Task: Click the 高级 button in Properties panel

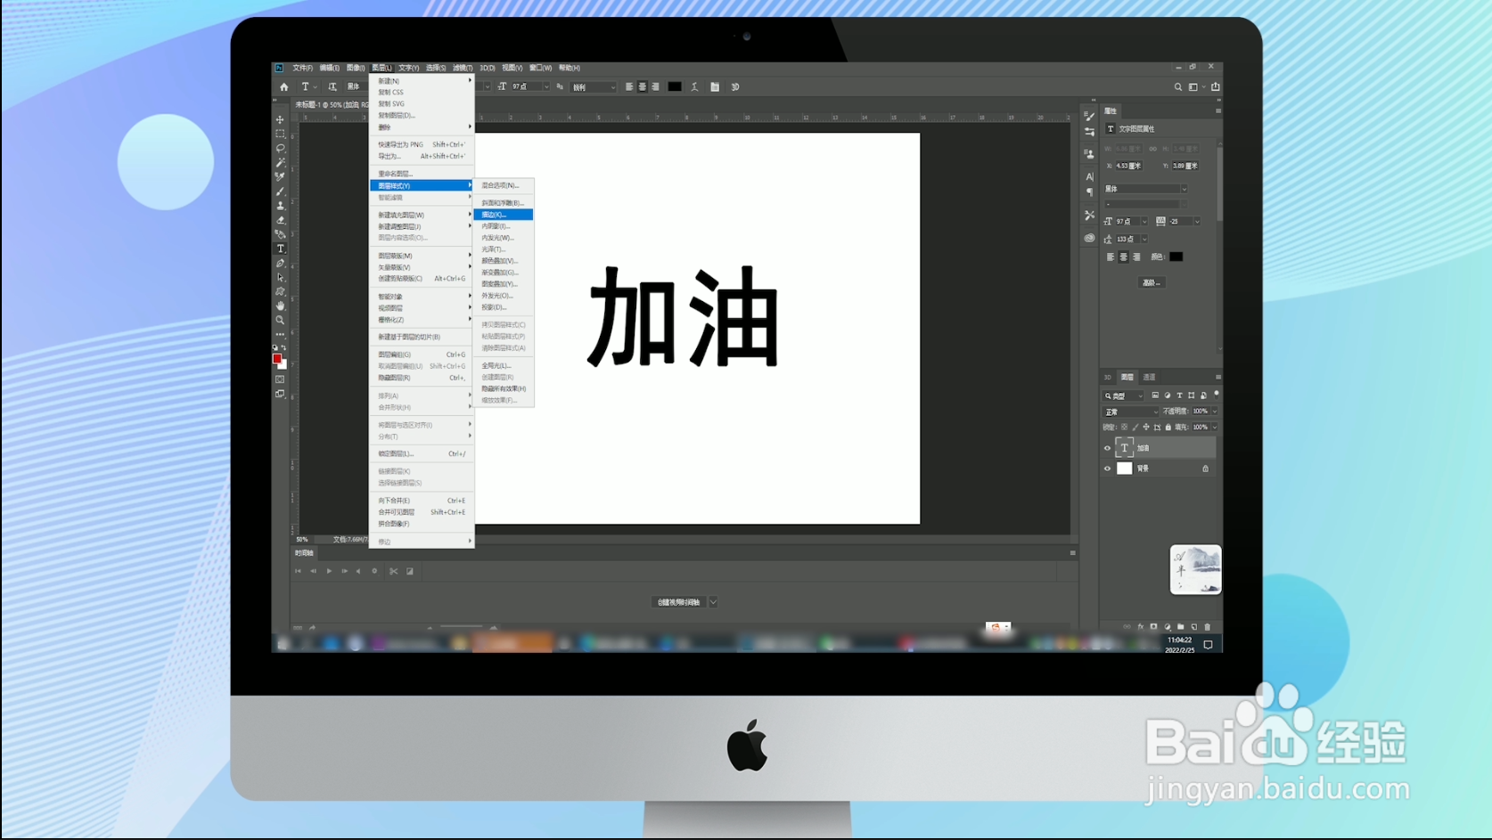Action: pos(1151,282)
